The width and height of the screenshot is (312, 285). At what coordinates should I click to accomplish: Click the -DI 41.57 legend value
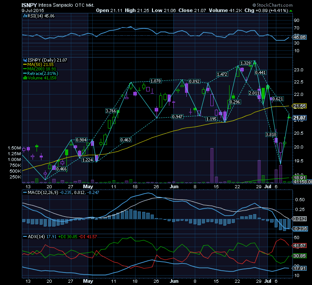(x=88, y=236)
